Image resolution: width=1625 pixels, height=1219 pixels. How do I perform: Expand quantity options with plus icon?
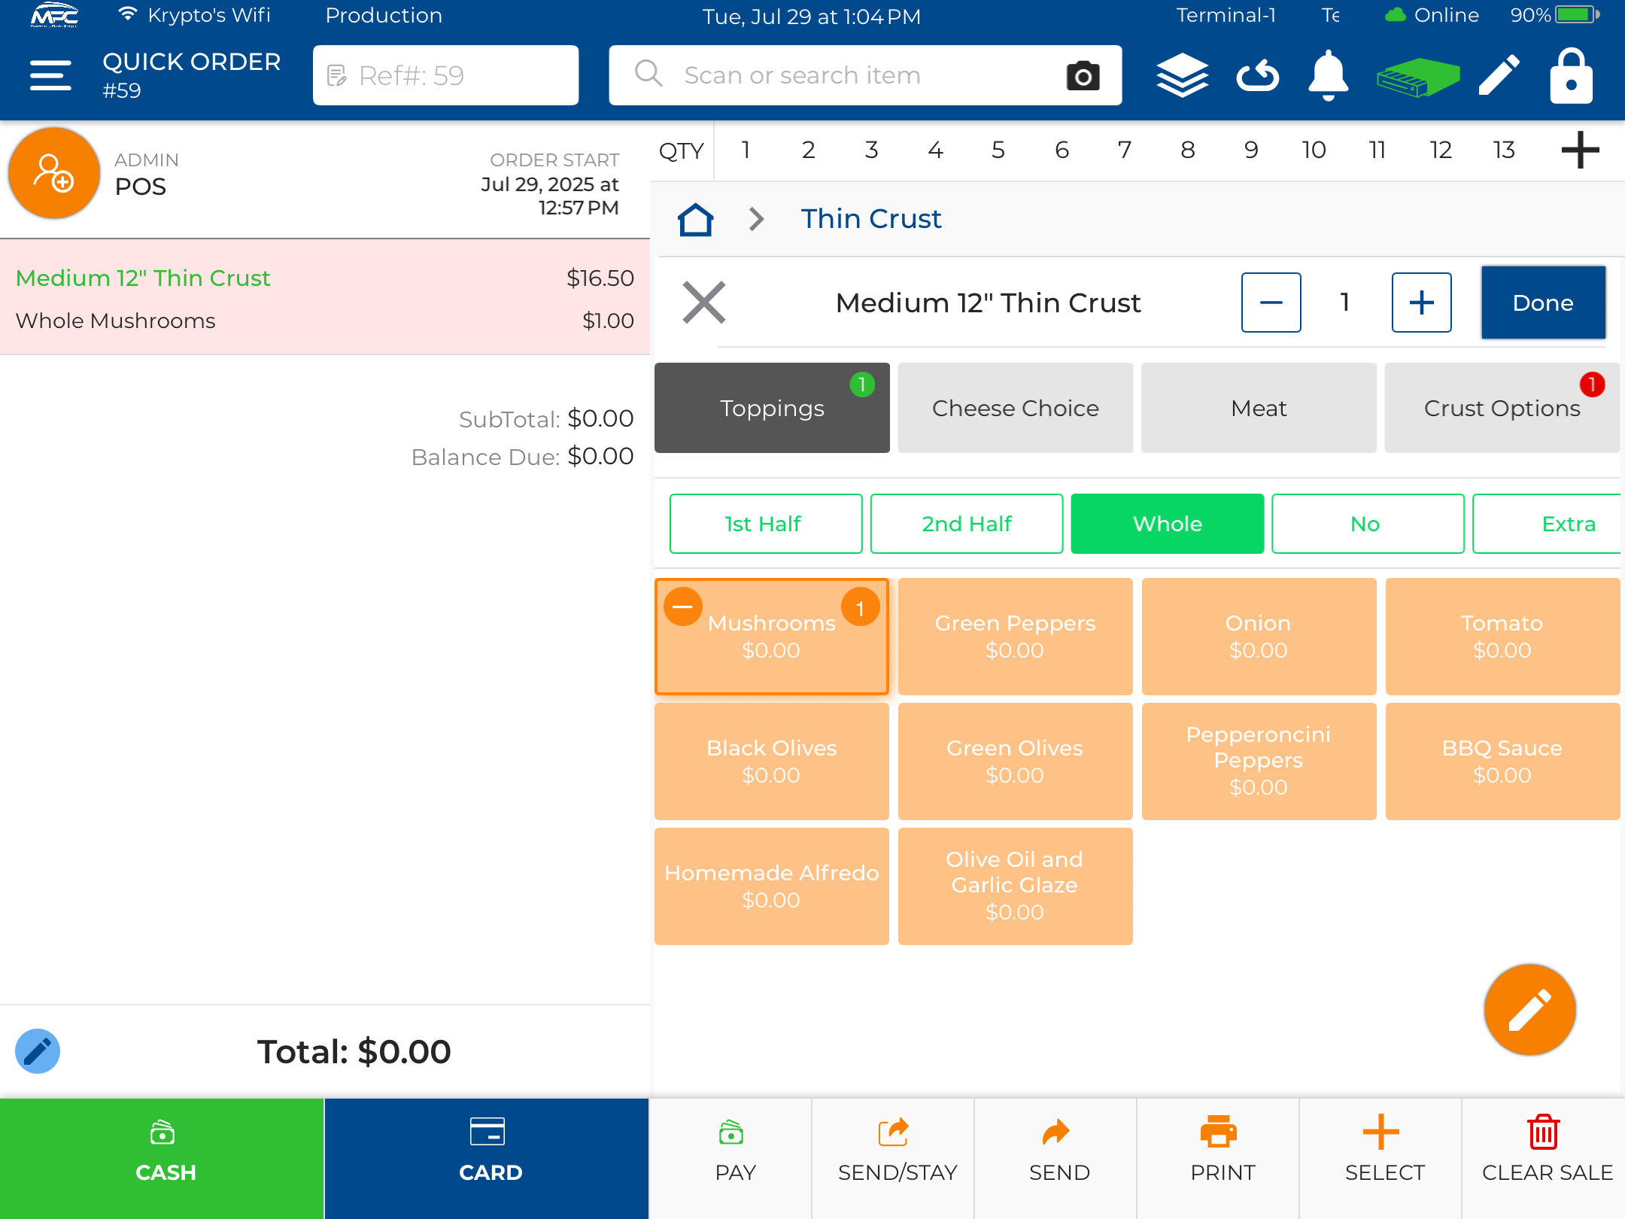[1580, 150]
